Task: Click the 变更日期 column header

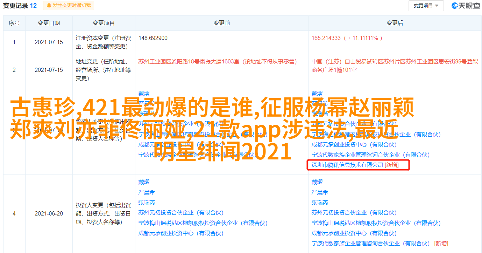Action: pyautogui.click(x=49, y=23)
